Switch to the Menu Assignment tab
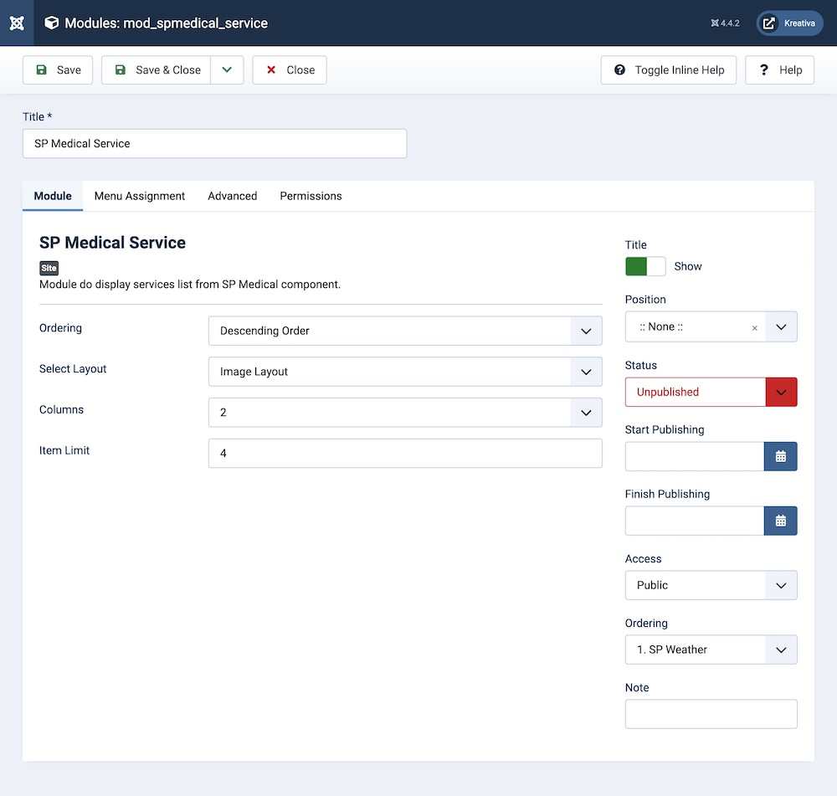 click(x=140, y=196)
